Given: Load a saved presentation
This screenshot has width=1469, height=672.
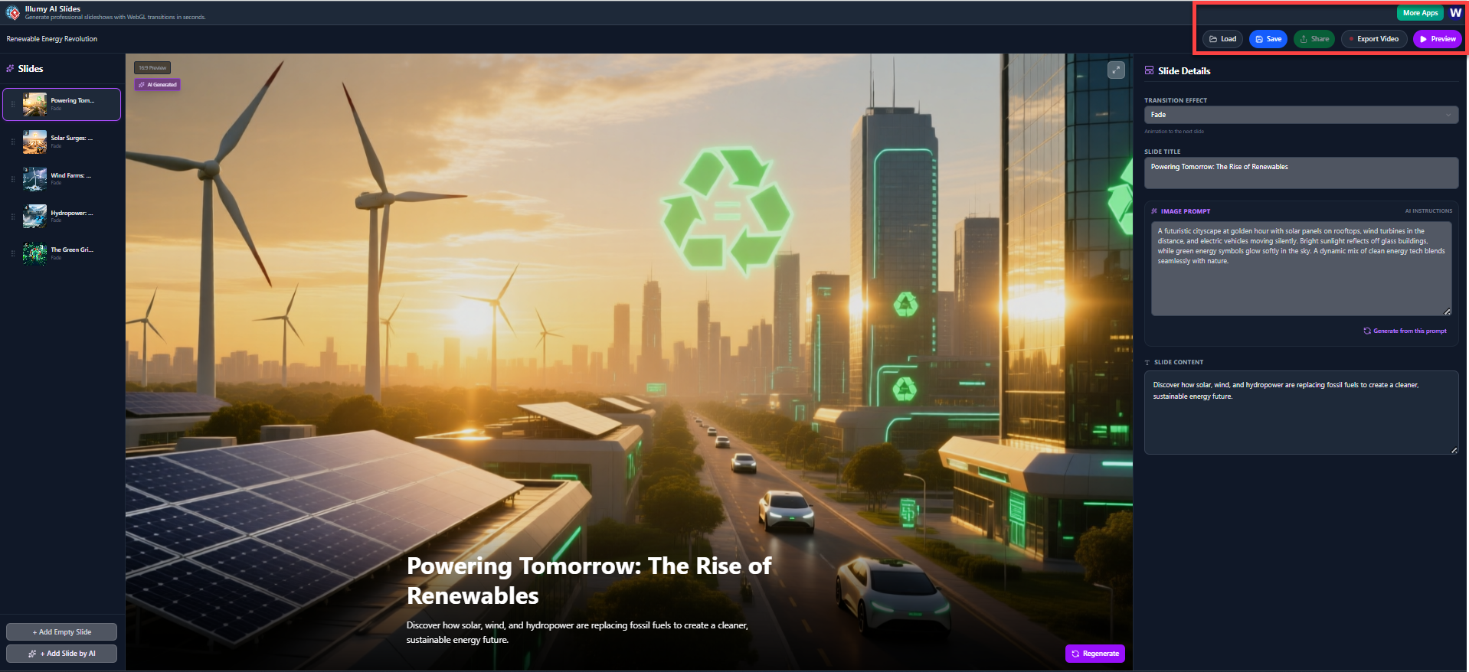Looking at the screenshot, I should point(1222,39).
